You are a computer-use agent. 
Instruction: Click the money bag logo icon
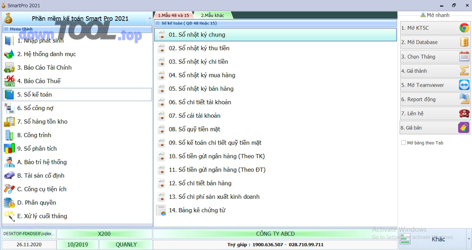coord(8,18)
